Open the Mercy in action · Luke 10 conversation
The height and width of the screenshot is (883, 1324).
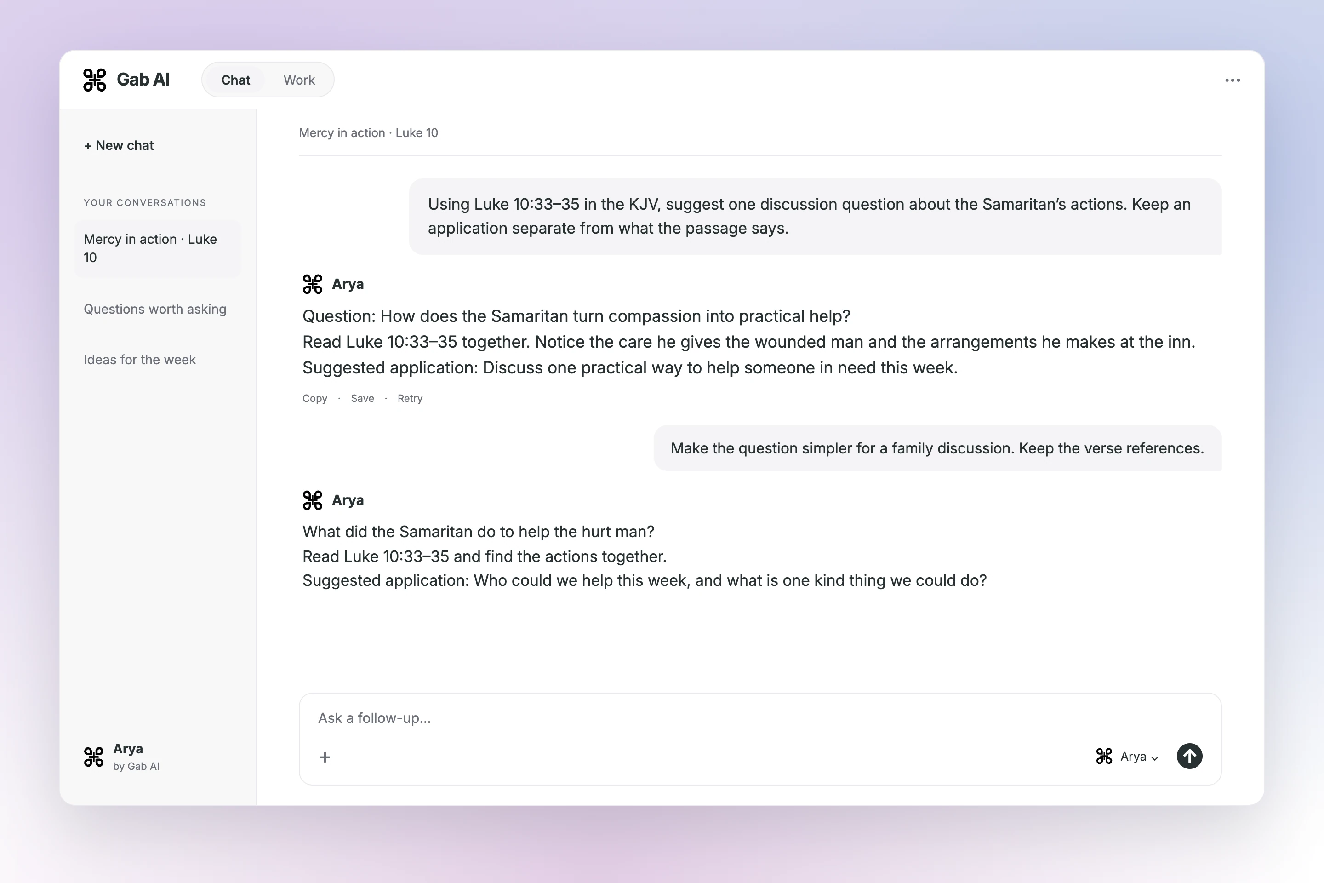158,248
